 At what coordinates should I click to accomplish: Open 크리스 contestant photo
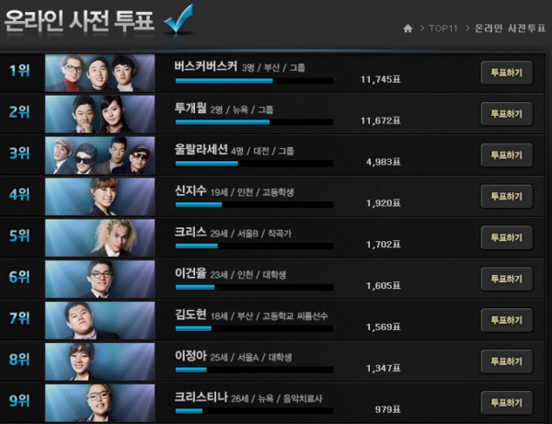pyautogui.click(x=100, y=237)
